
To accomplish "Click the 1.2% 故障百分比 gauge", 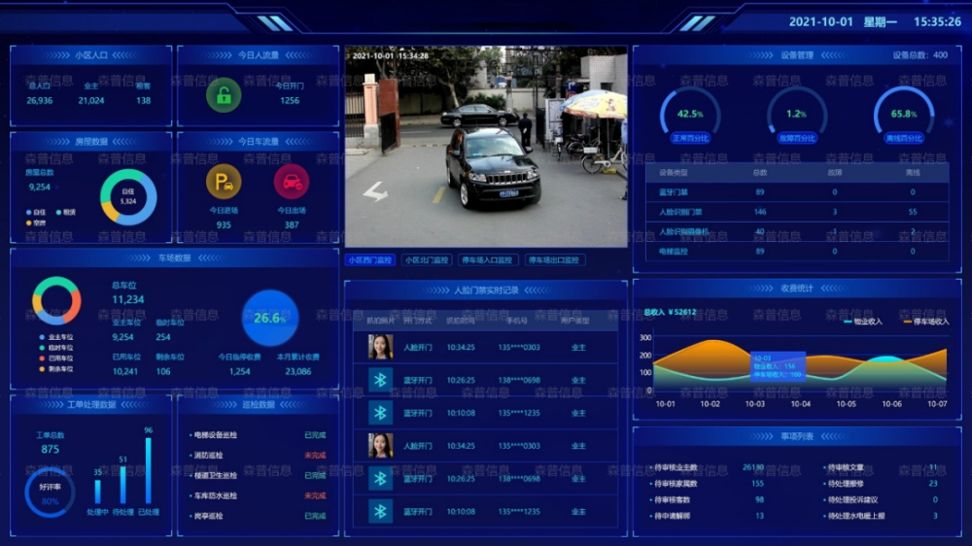I will [797, 116].
